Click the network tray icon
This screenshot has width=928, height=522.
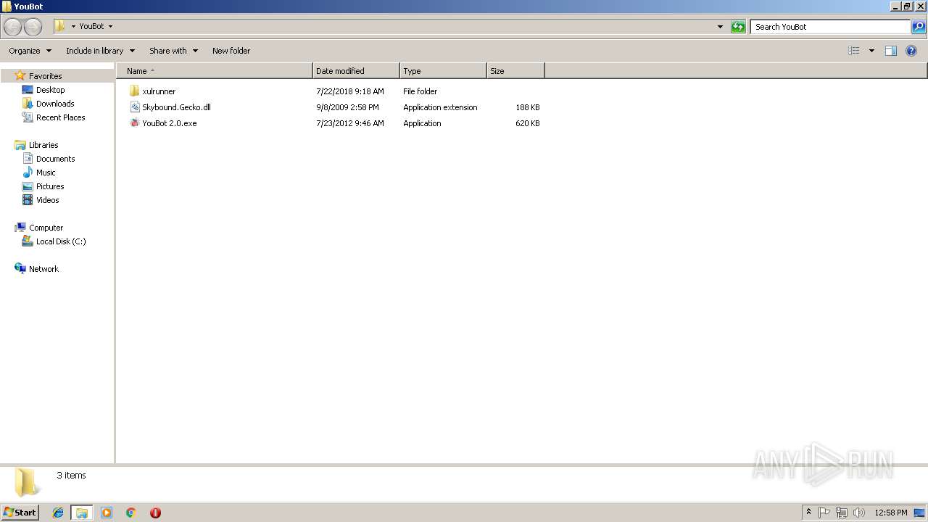click(842, 513)
